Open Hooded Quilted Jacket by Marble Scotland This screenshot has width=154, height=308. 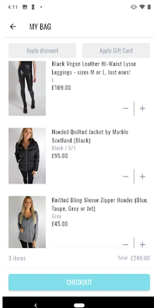click(90, 136)
